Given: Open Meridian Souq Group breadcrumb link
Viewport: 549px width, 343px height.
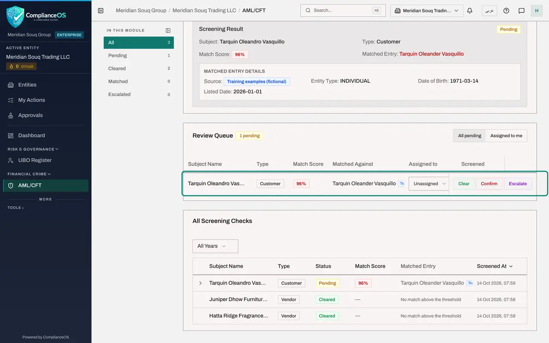Looking at the screenshot, I should click(x=141, y=10).
